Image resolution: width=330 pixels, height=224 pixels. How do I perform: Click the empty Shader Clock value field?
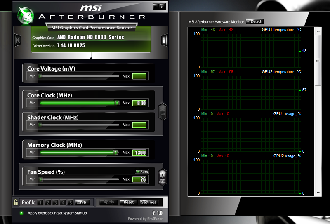[139, 125]
